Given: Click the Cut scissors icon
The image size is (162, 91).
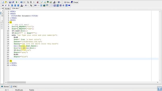Looking at the screenshot, I should [x=34, y=2].
